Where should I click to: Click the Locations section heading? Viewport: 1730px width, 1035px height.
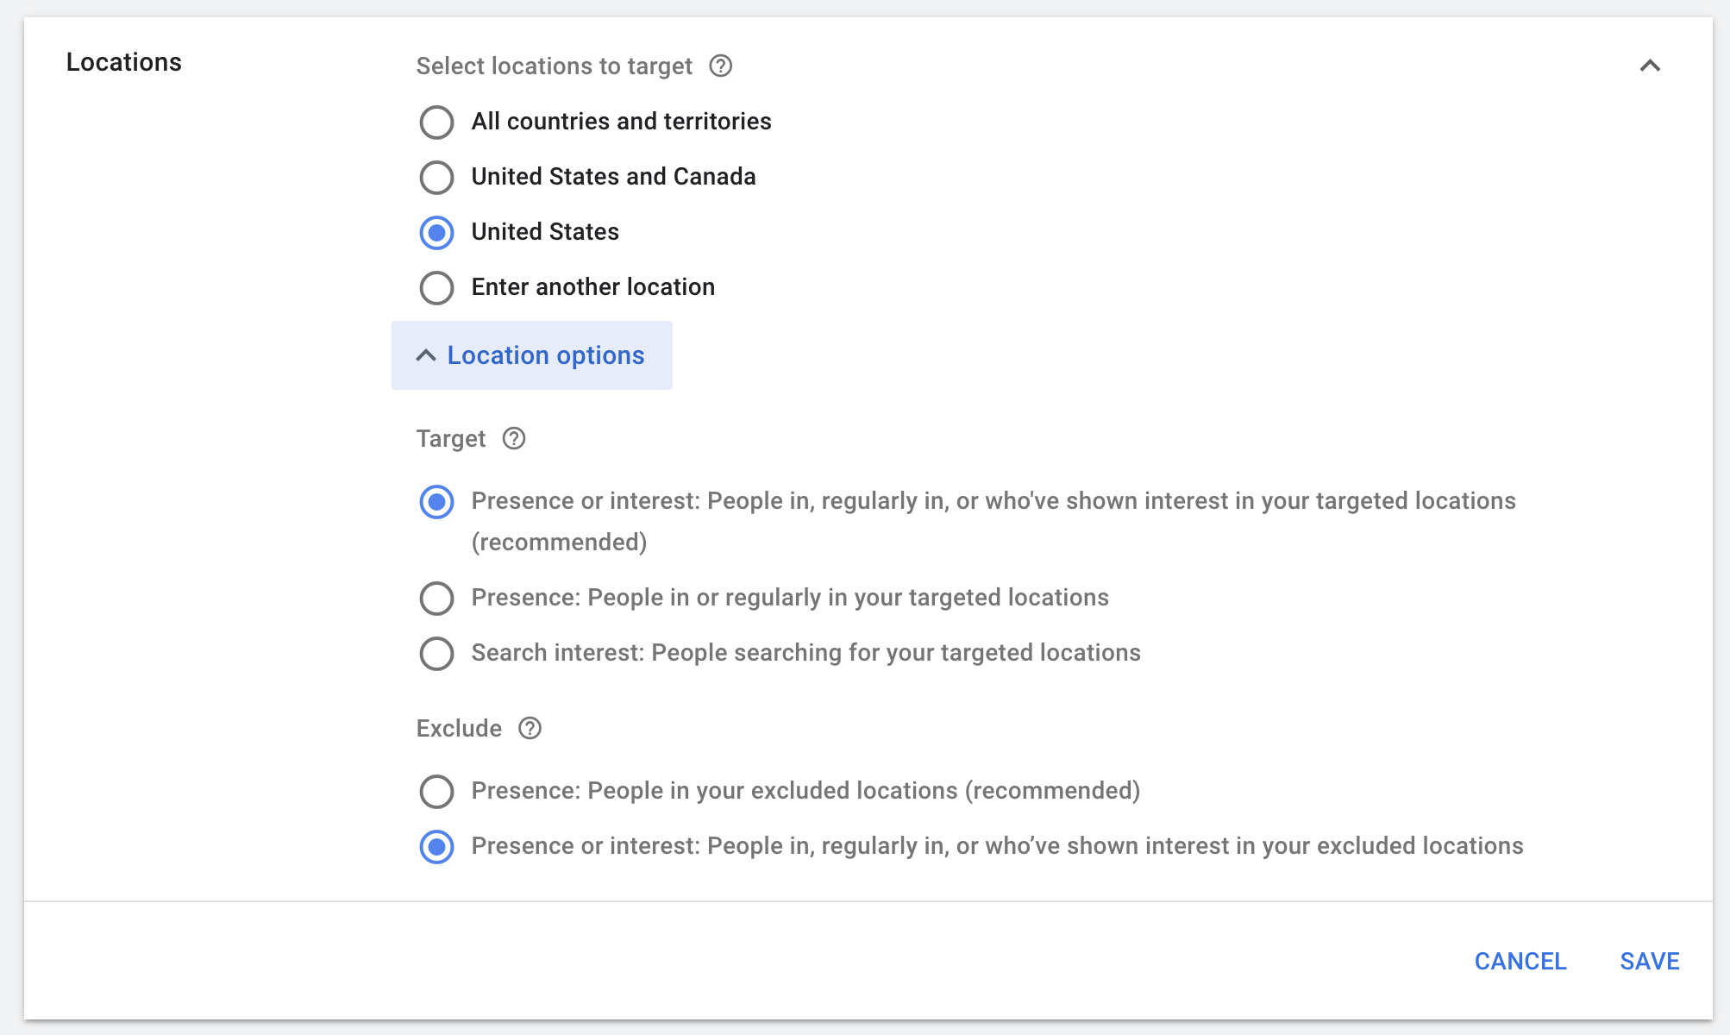click(124, 62)
